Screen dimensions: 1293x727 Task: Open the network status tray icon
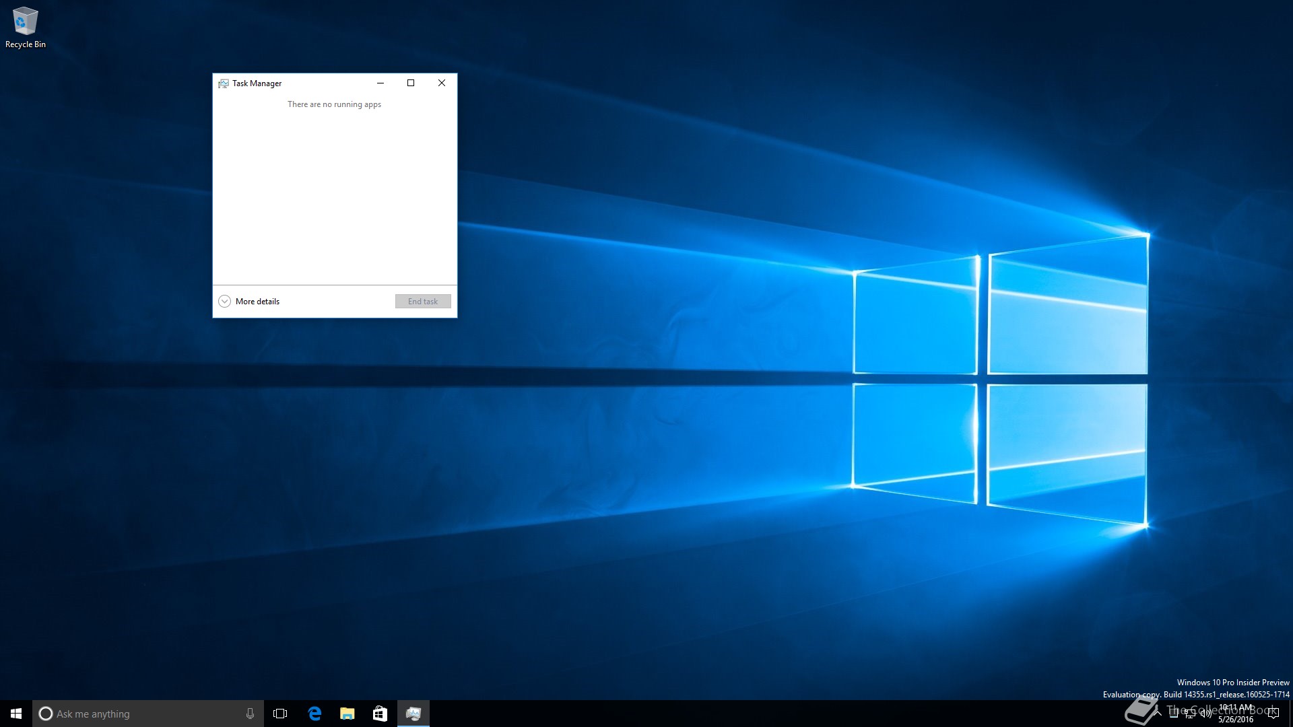1190,714
